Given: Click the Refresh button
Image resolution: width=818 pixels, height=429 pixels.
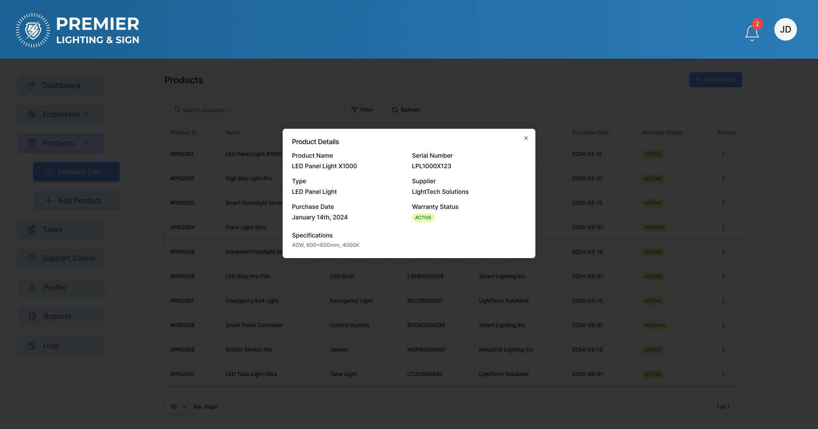Looking at the screenshot, I should pyautogui.click(x=406, y=110).
